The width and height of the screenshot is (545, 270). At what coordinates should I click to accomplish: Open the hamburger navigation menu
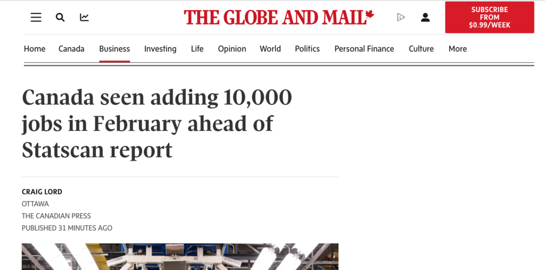pos(36,18)
